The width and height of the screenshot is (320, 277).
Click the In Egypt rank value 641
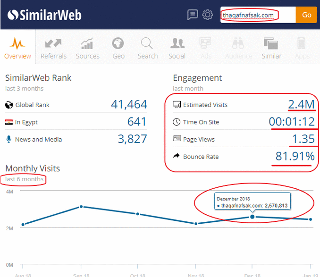[x=137, y=122]
